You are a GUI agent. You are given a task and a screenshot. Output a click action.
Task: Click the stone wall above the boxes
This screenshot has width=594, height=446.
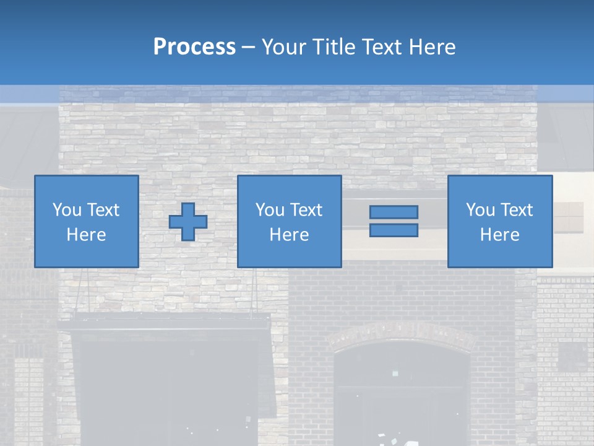pyautogui.click(x=297, y=136)
